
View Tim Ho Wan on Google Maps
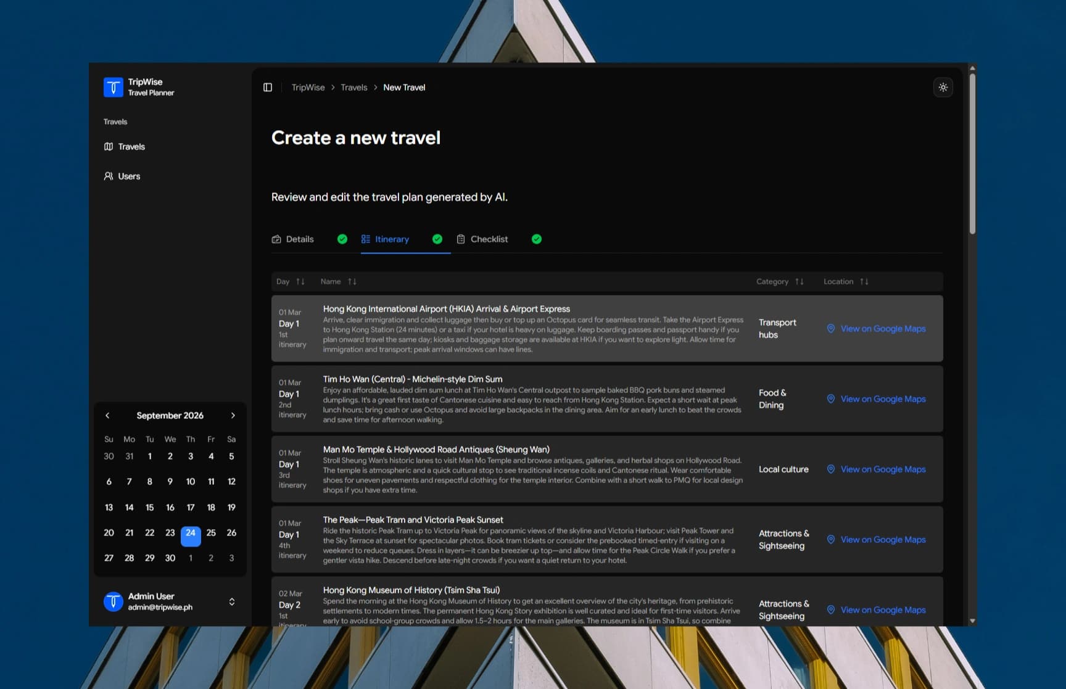point(877,399)
